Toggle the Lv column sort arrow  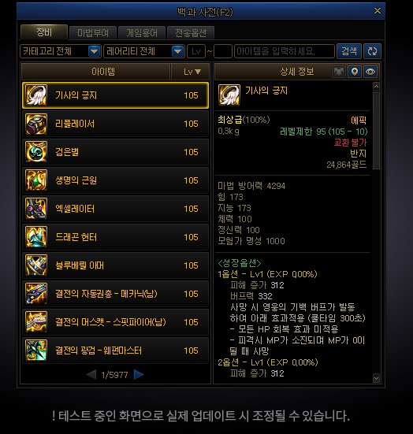point(198,72)
